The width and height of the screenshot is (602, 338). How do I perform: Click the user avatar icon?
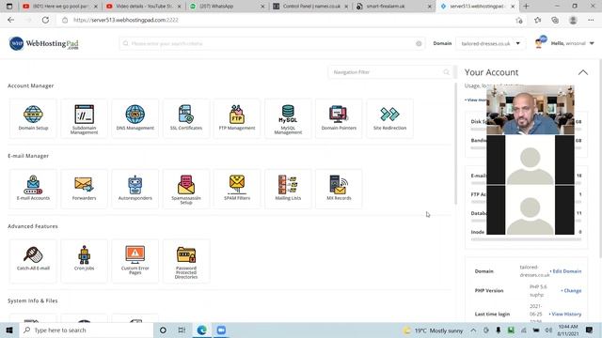(540, 42)
